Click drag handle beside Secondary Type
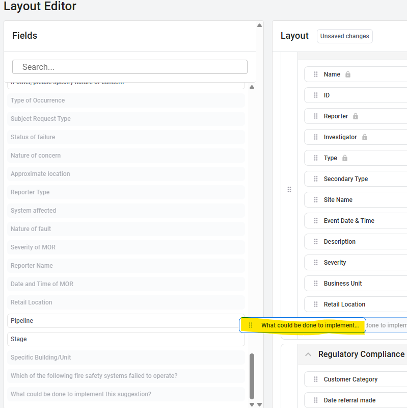This screenshot has width=407, height=408. pos(316,179)
